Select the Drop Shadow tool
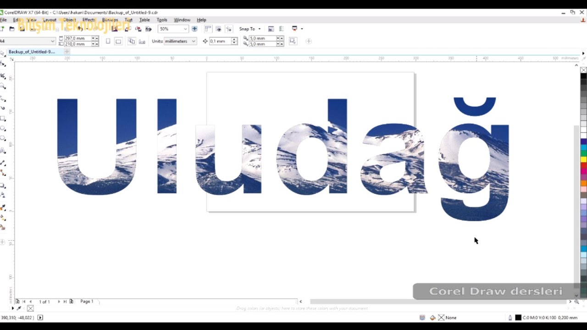Screen dimensions: 587x330 (3, 185)
